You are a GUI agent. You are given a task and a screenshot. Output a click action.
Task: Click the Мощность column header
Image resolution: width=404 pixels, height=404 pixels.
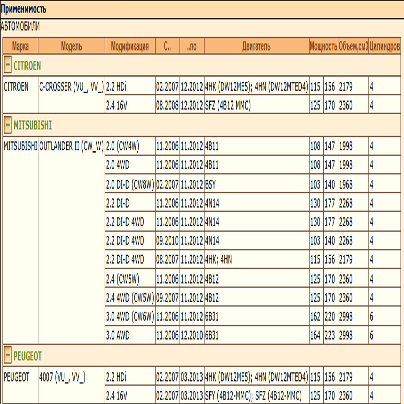click(323, 46)
